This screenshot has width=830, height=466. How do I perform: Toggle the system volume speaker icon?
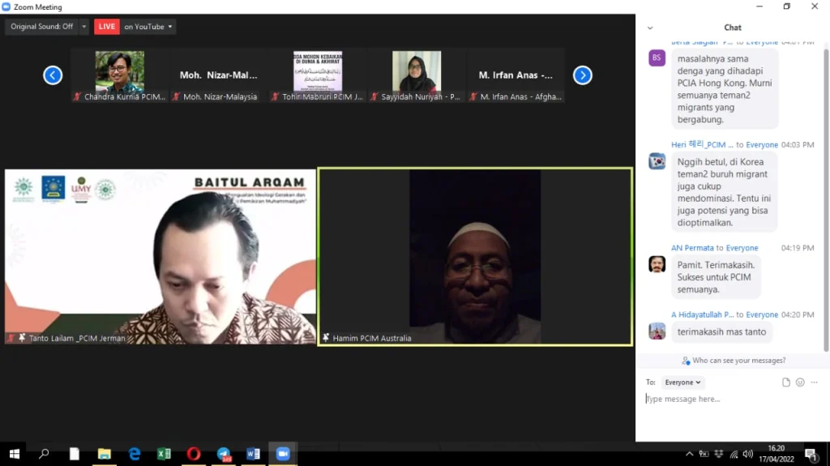click(747, 454)
